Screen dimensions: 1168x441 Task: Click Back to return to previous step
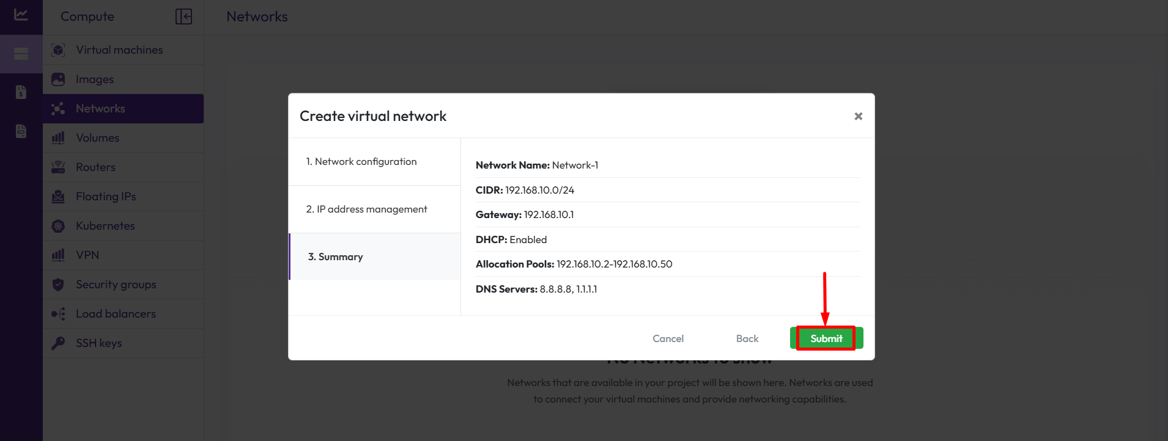[747, 339]
